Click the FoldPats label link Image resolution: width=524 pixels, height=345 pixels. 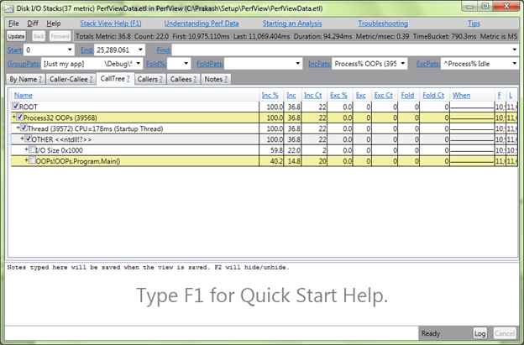click(x=210, y=64)
